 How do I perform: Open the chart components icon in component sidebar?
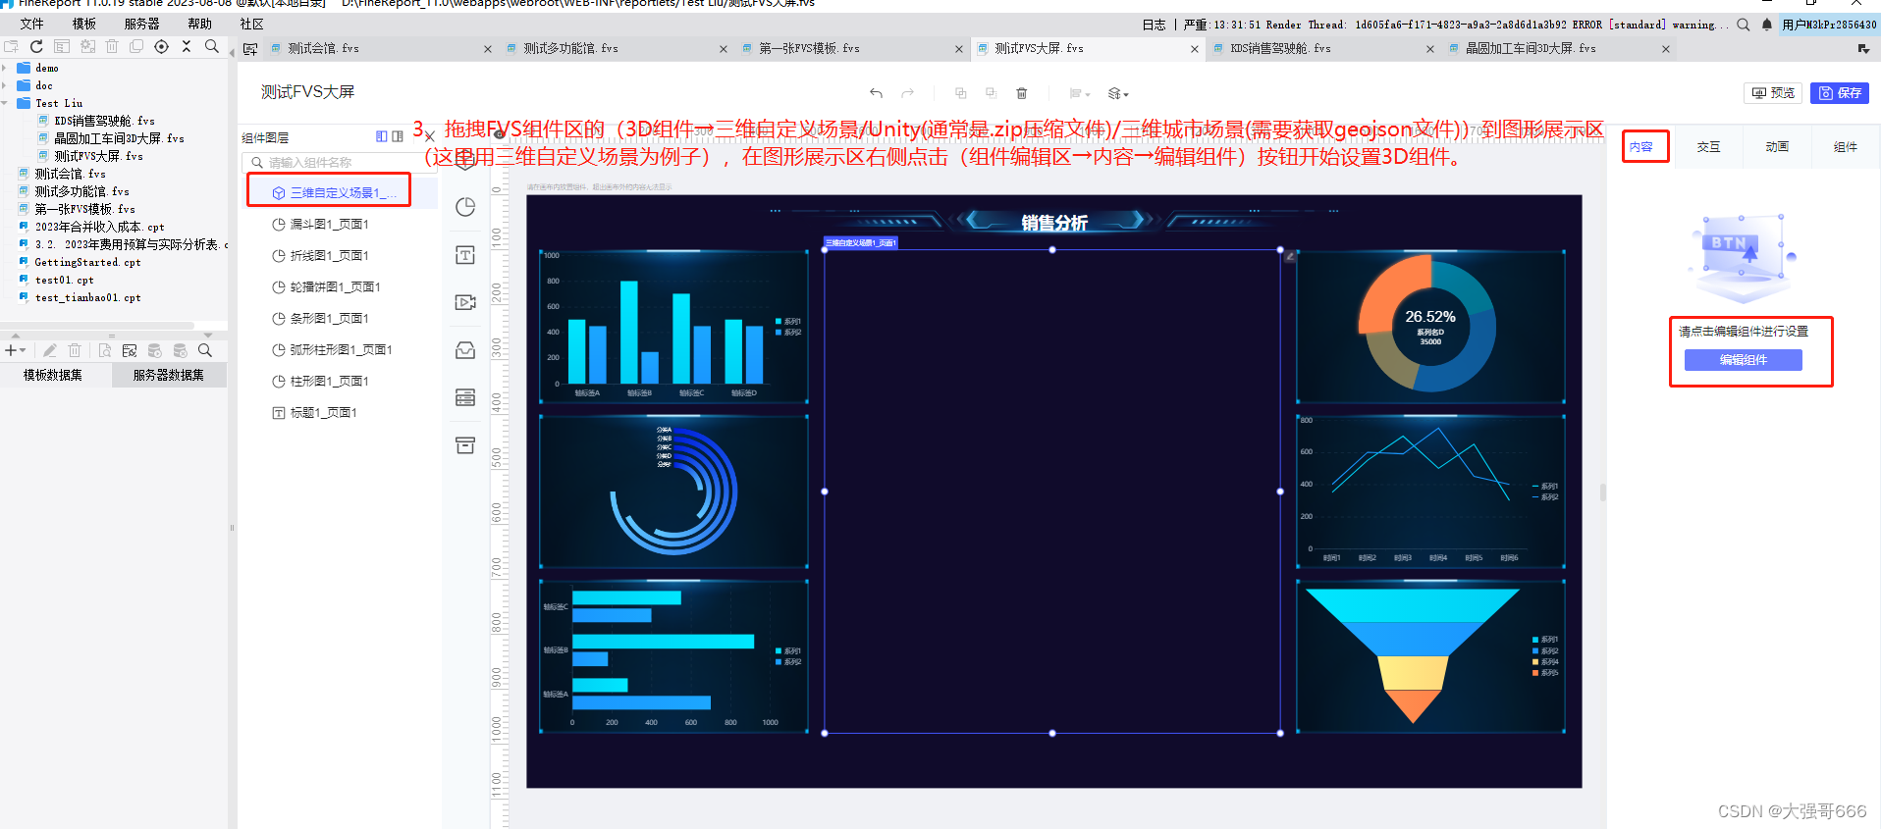pyautogui.click(x=465, y=207)
